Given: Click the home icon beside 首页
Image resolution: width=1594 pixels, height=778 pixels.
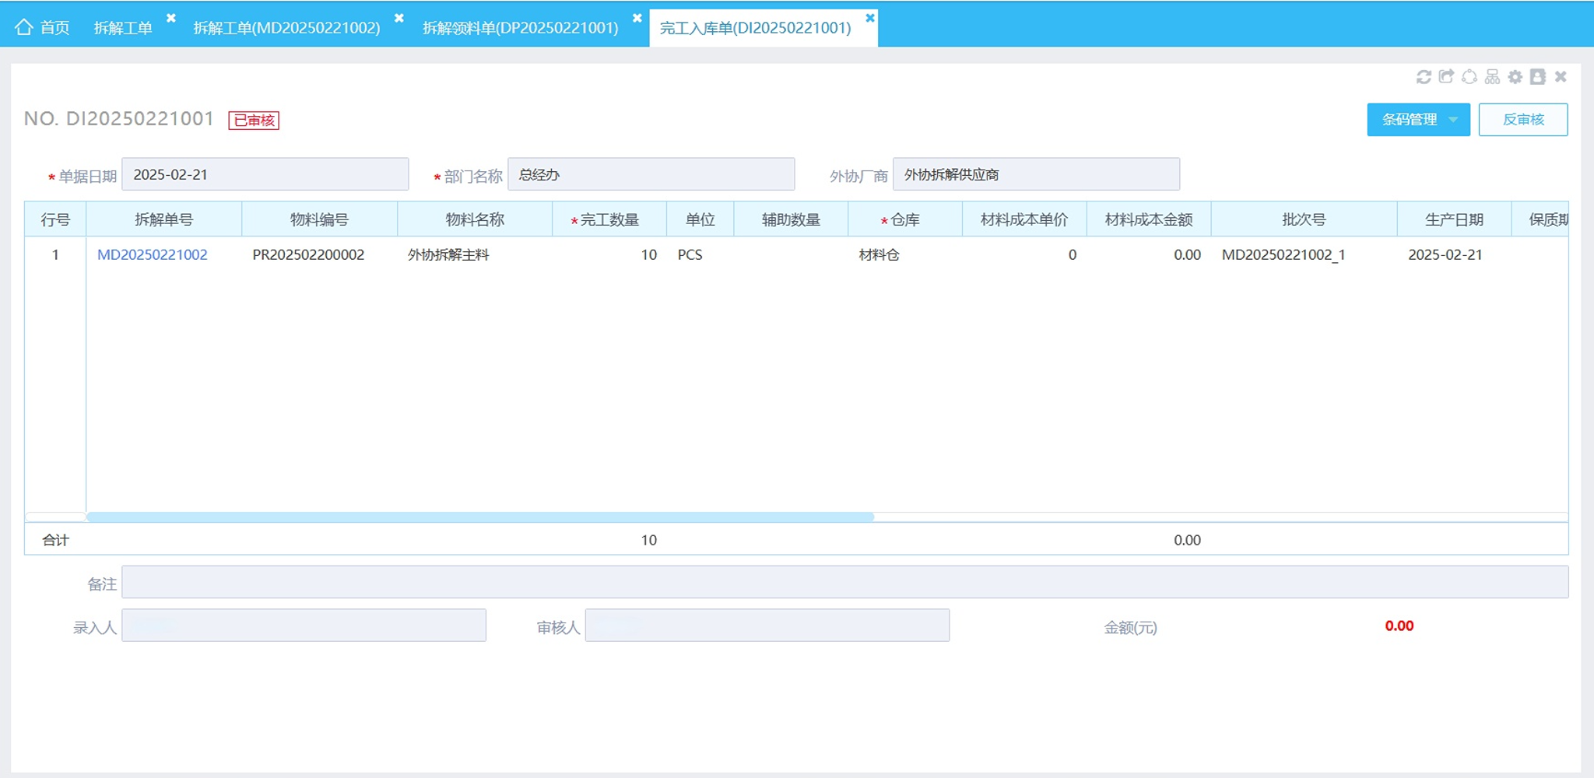Looking at the screenshot, I should tap(24, 27).
